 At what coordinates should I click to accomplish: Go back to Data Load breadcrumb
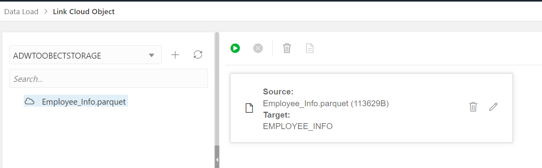click(x=21, y=11)
